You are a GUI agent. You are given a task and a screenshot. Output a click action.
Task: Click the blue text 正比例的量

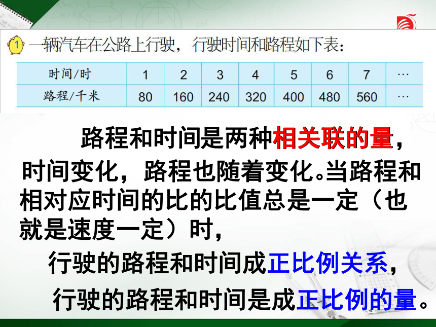coord(357,299)
